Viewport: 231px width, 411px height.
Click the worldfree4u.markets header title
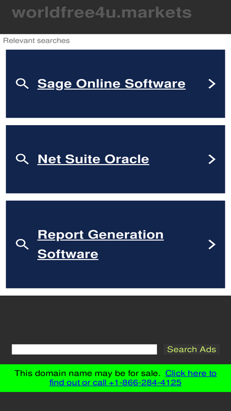[x=102, y=12]
